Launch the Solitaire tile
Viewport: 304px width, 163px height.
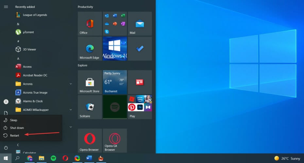pos(90,107)
